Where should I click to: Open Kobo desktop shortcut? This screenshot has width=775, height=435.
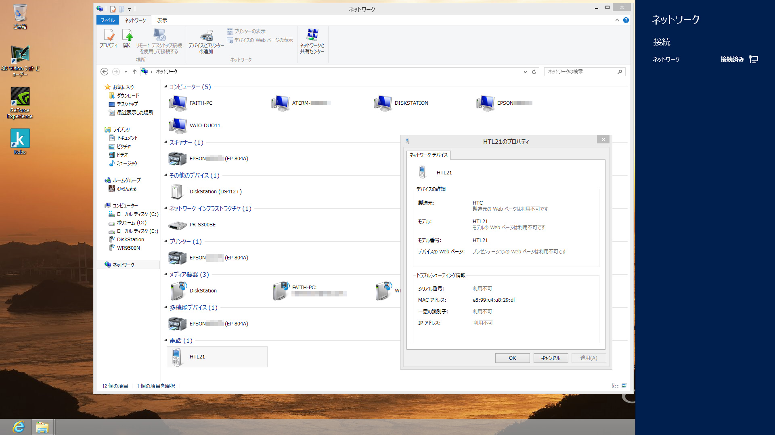20,142
